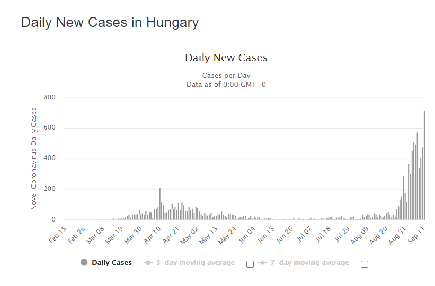Show the 3-day moving average series
Viewport: 435px width, 286px height.
pos(195,262)
